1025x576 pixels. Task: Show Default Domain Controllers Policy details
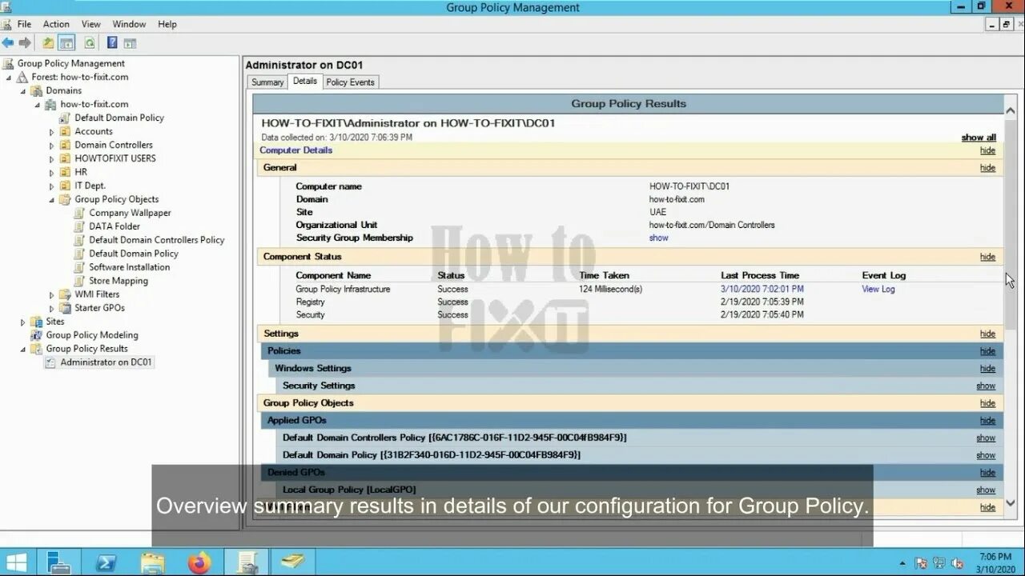986,438
